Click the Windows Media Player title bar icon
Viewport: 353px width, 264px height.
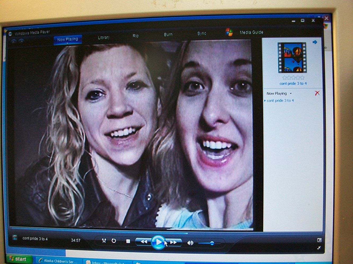(10, 34)
